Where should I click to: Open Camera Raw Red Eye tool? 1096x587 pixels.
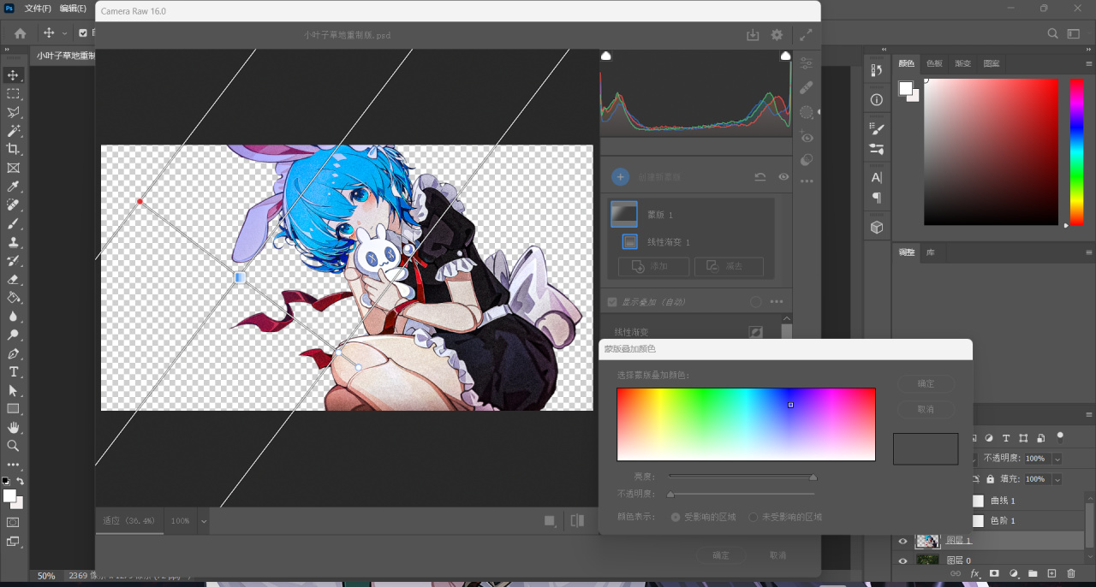pyautogui.click(x=806, y=136)
